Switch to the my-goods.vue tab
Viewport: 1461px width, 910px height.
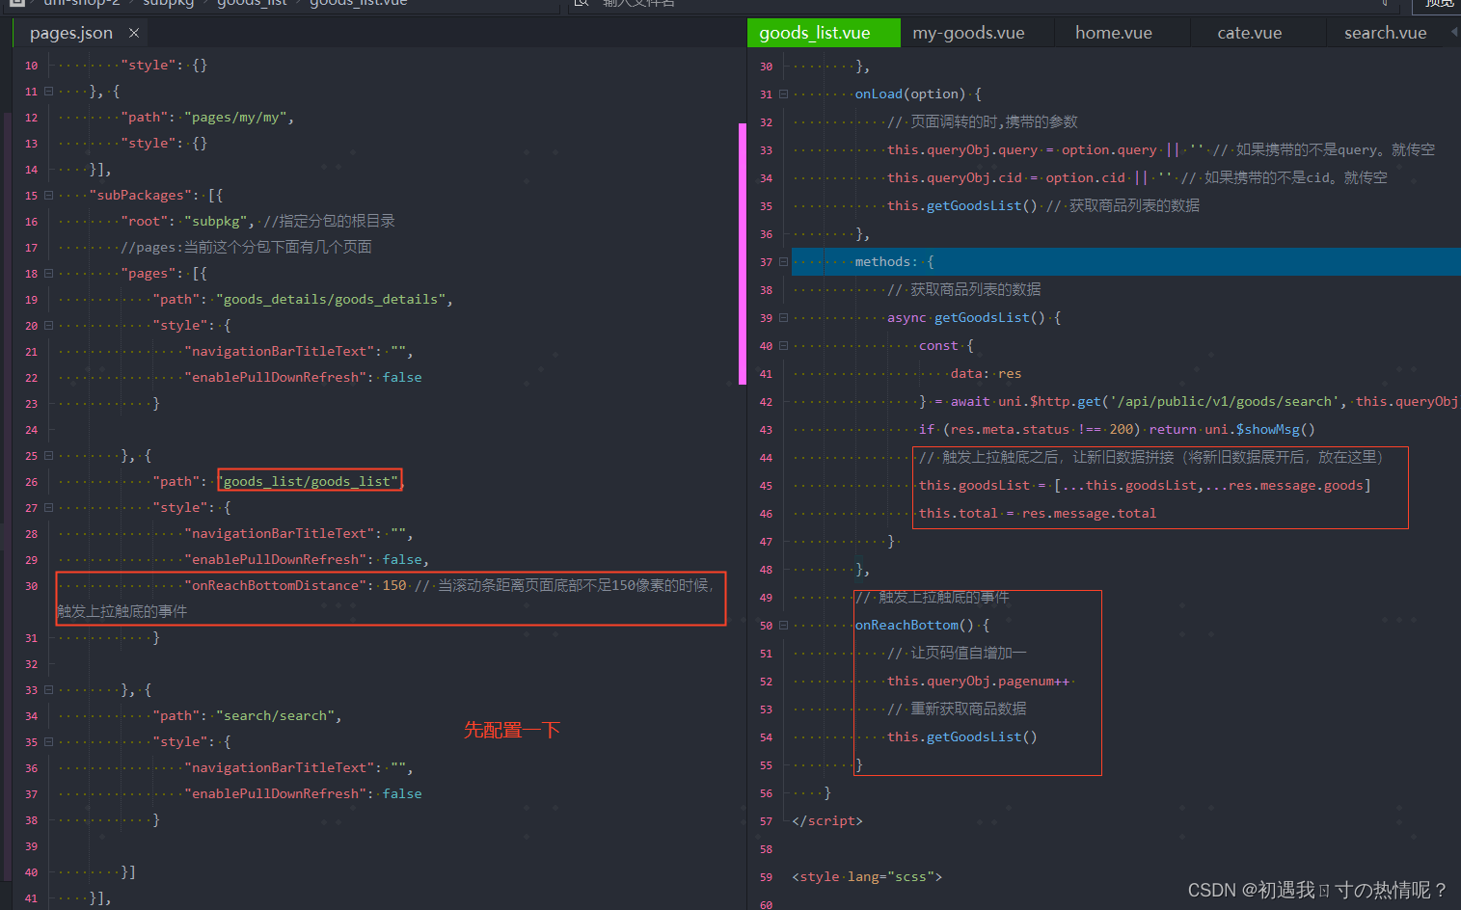point(968,33)
